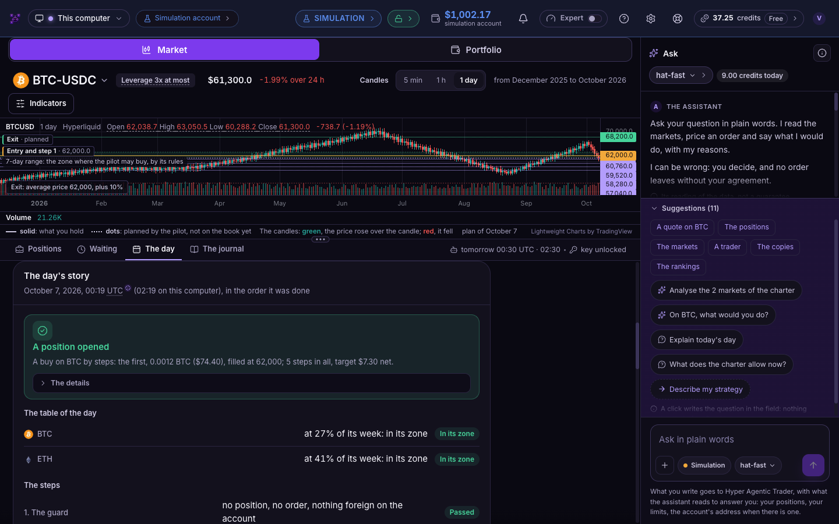Screen dimensions: 839x524
Task: Click the orange Bitcoin icon beside BTC-USDC
Action: tap(21, 80)
